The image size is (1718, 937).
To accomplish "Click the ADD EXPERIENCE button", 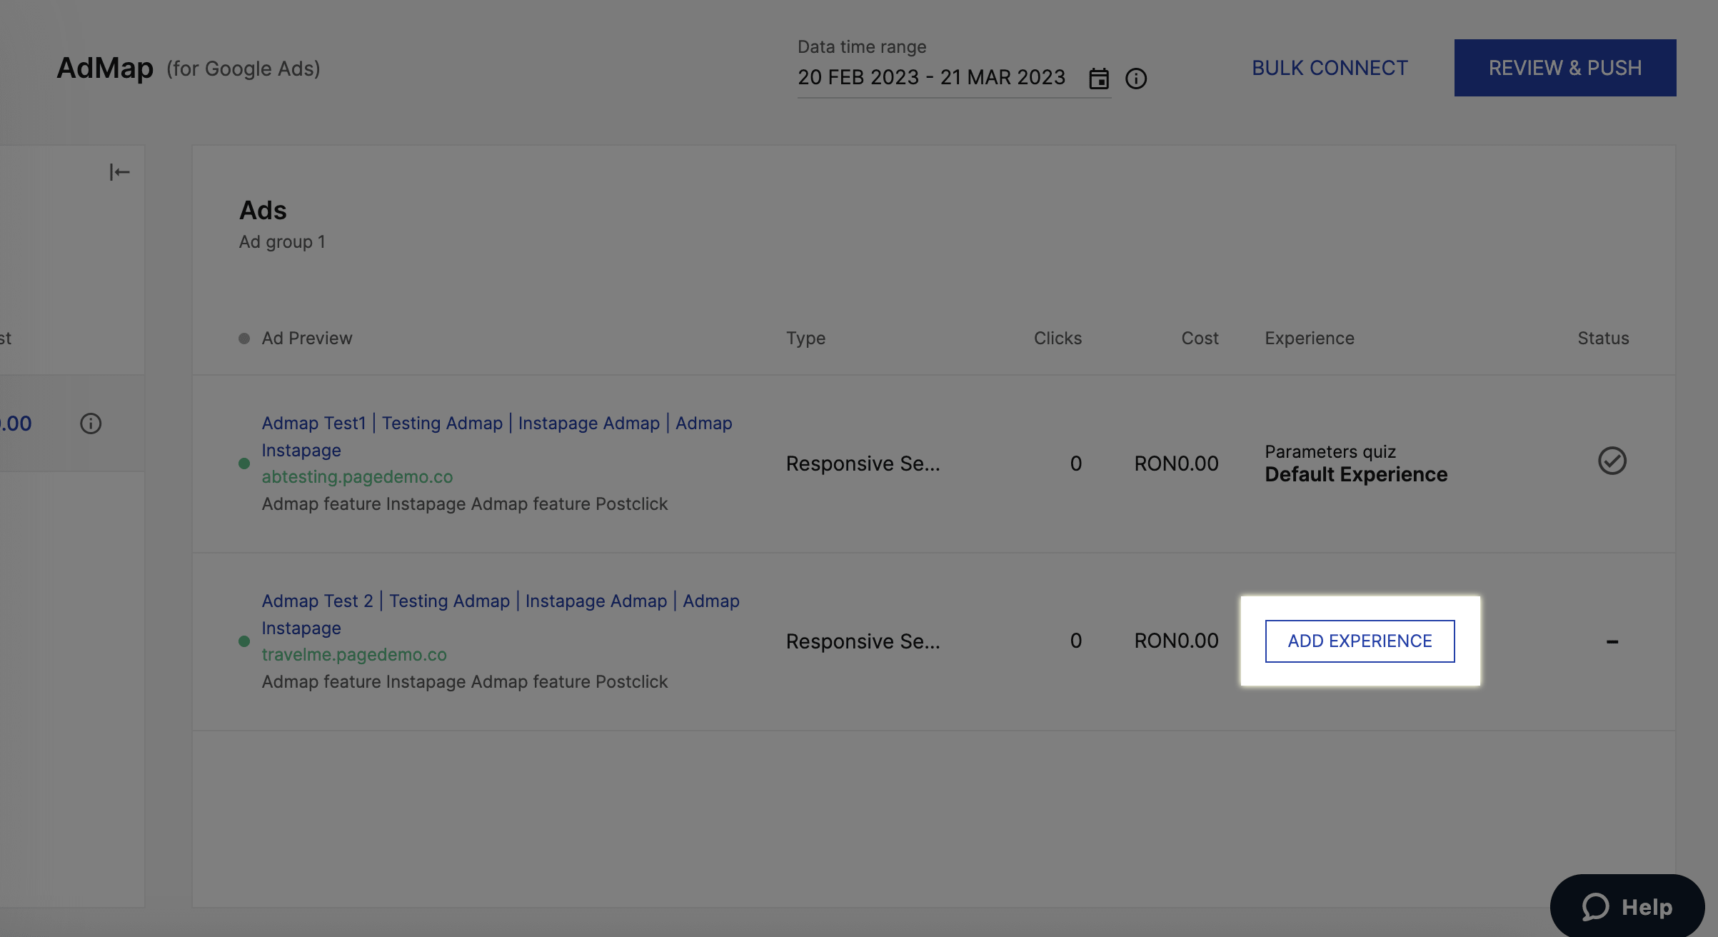I will [x=1360, y=641].
